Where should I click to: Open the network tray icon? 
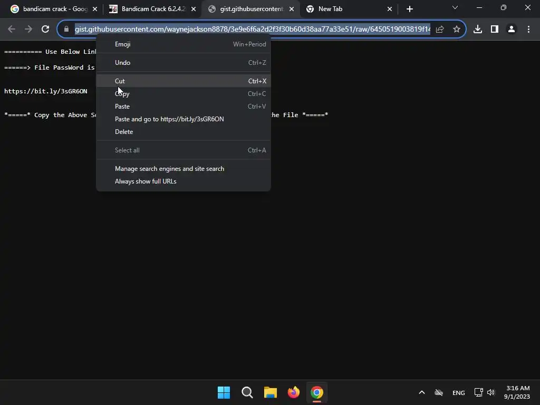[x=478, y=392]
